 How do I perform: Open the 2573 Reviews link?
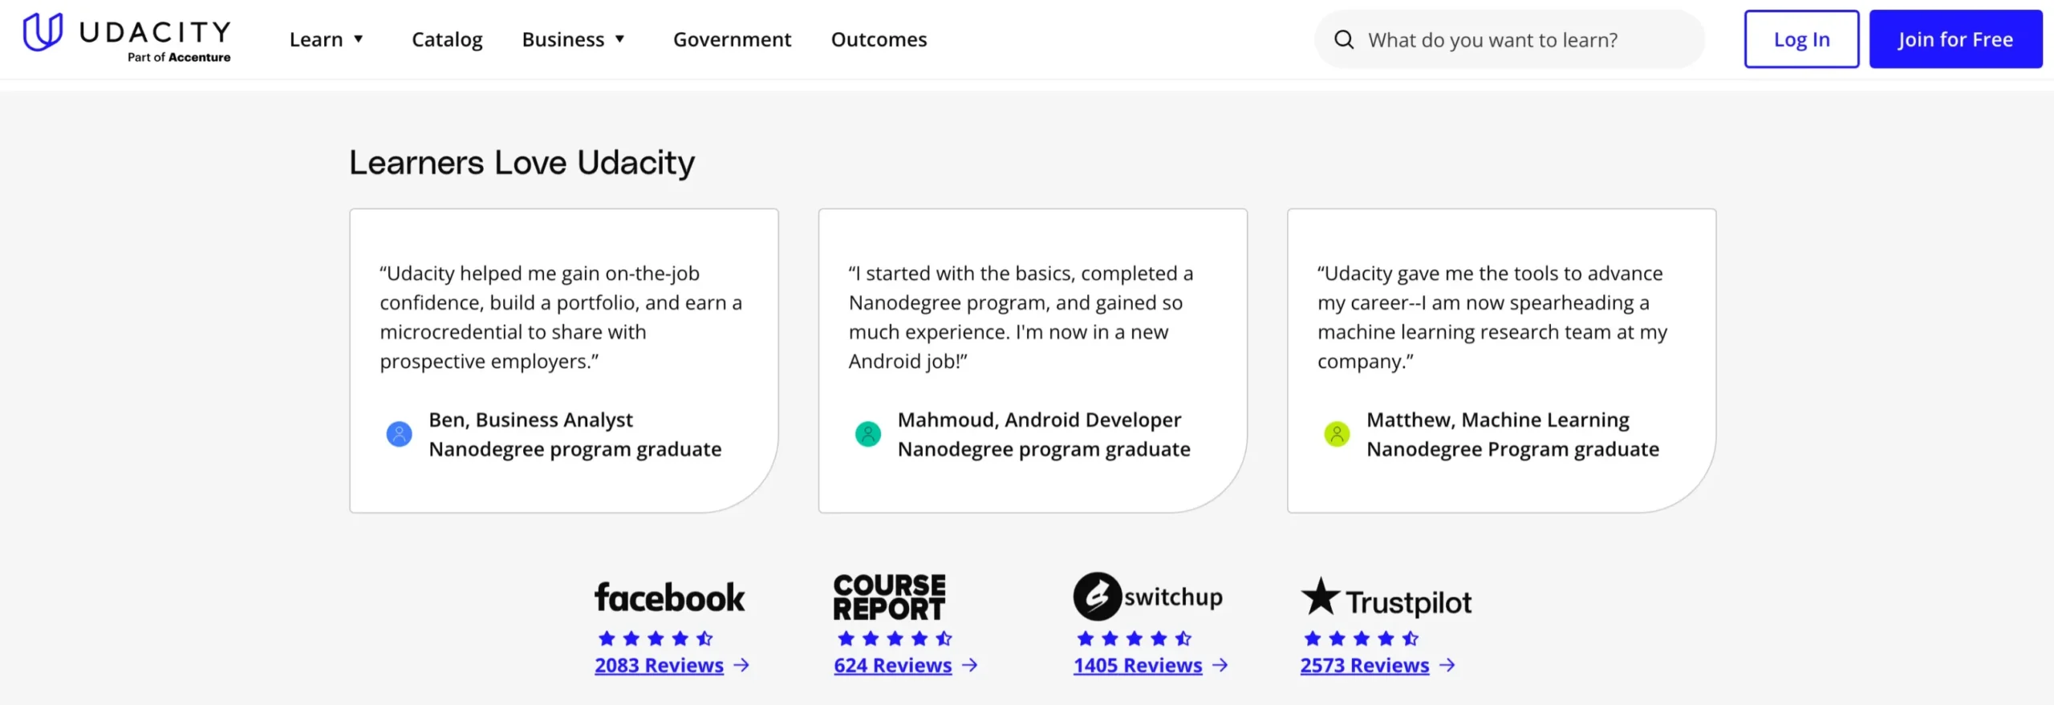tap(1364, 665)
